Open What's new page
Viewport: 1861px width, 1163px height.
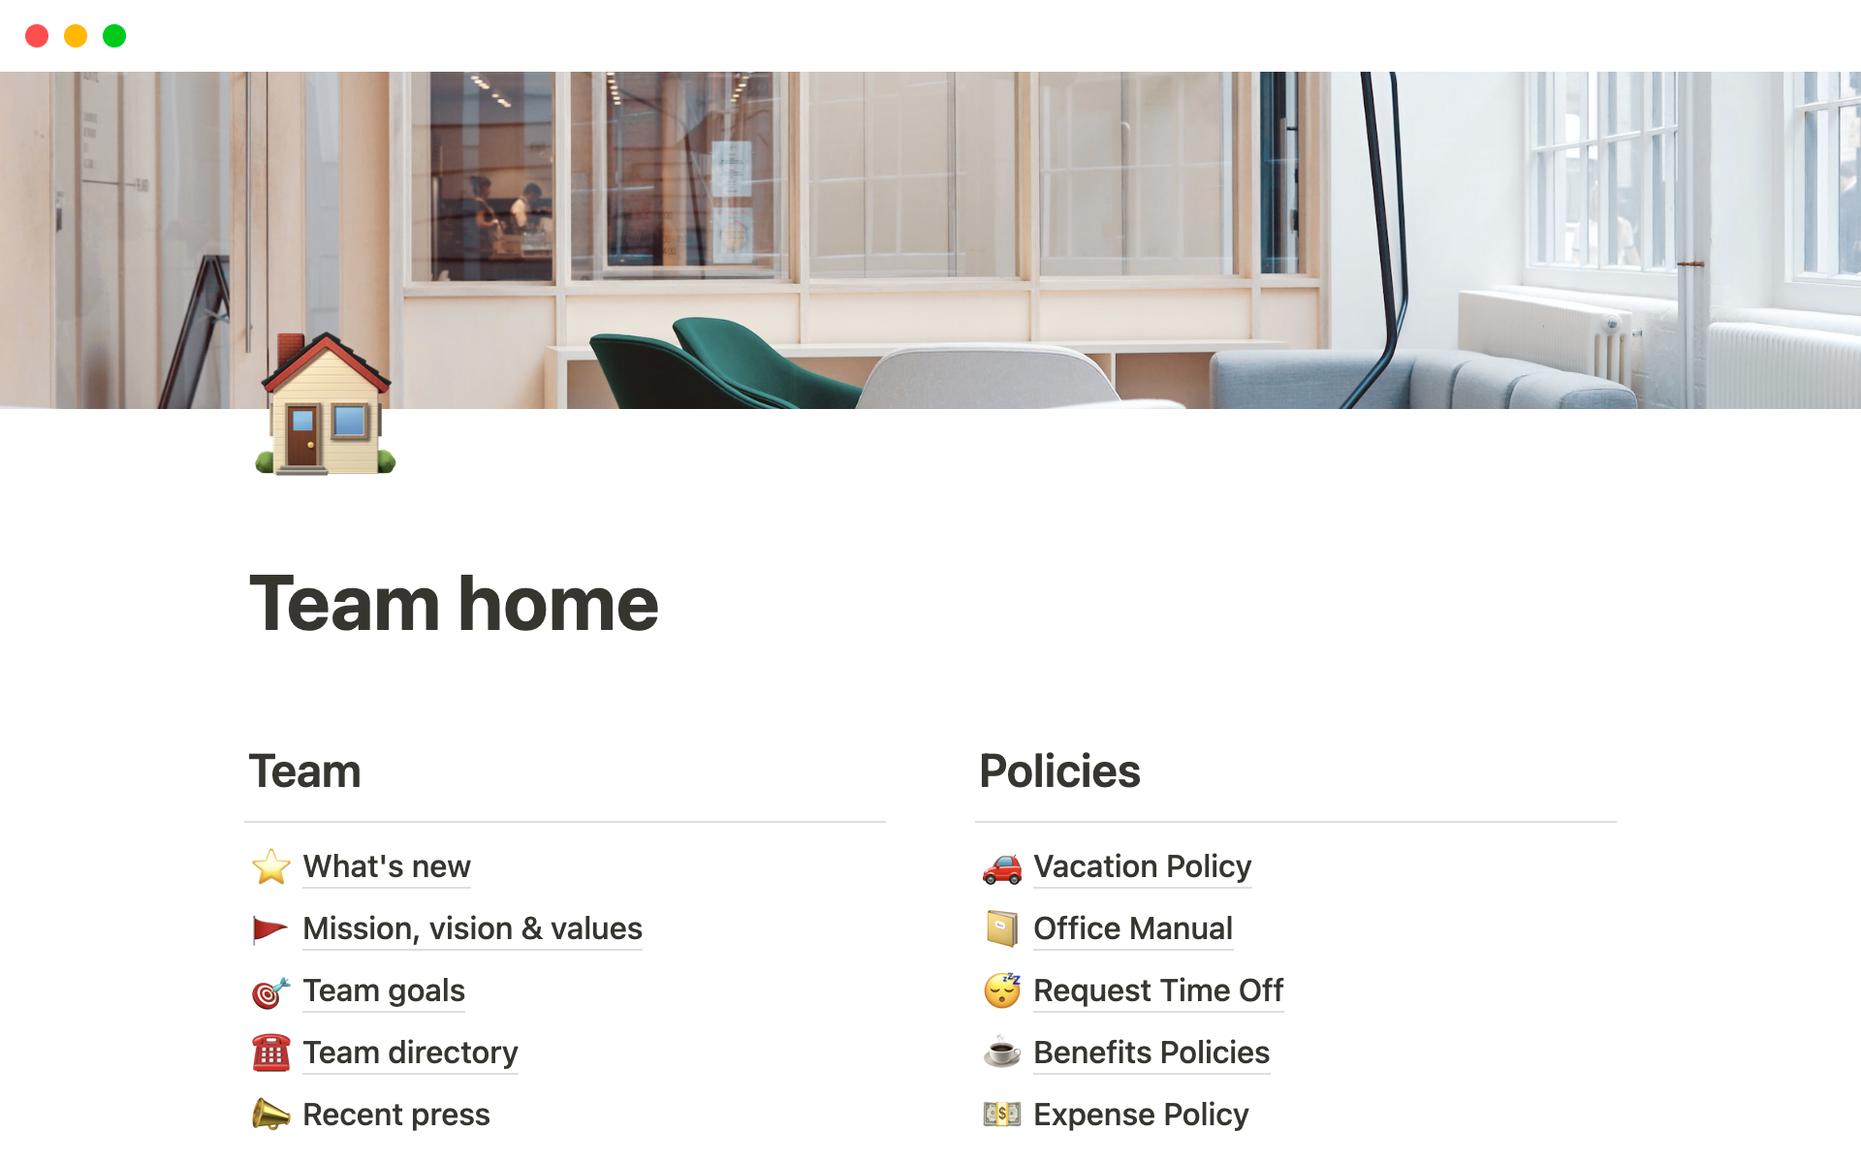pos(385,864)
